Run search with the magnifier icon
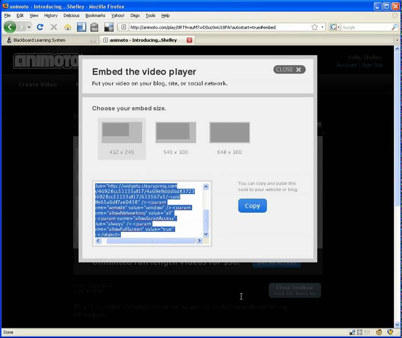The height and width of the screenshot is (338, 402). click(395, 27)
